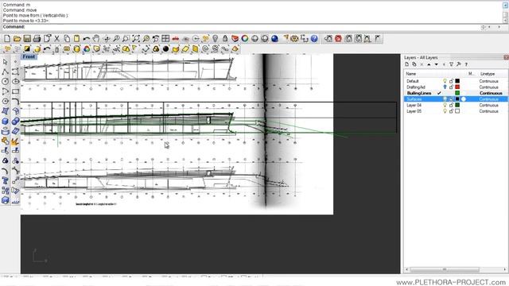Toggle visibility bulb of Default layer
The image size is (509, 286).
[445, 81]
